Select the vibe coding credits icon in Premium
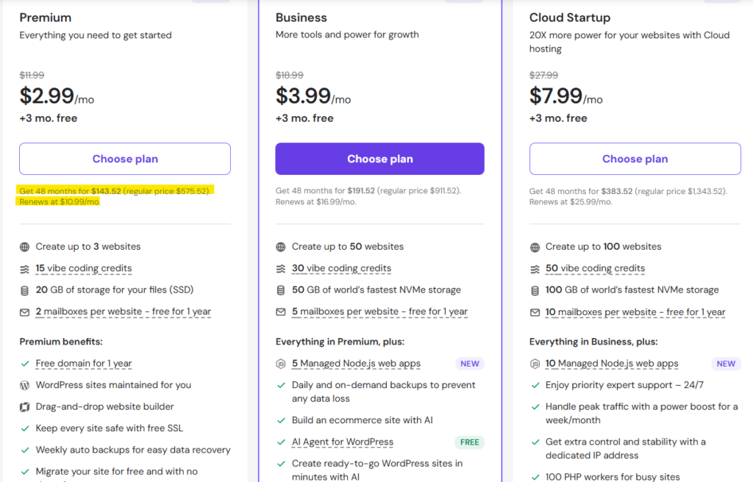This screenshot has height=482, width=753. (x=24, y=268)
